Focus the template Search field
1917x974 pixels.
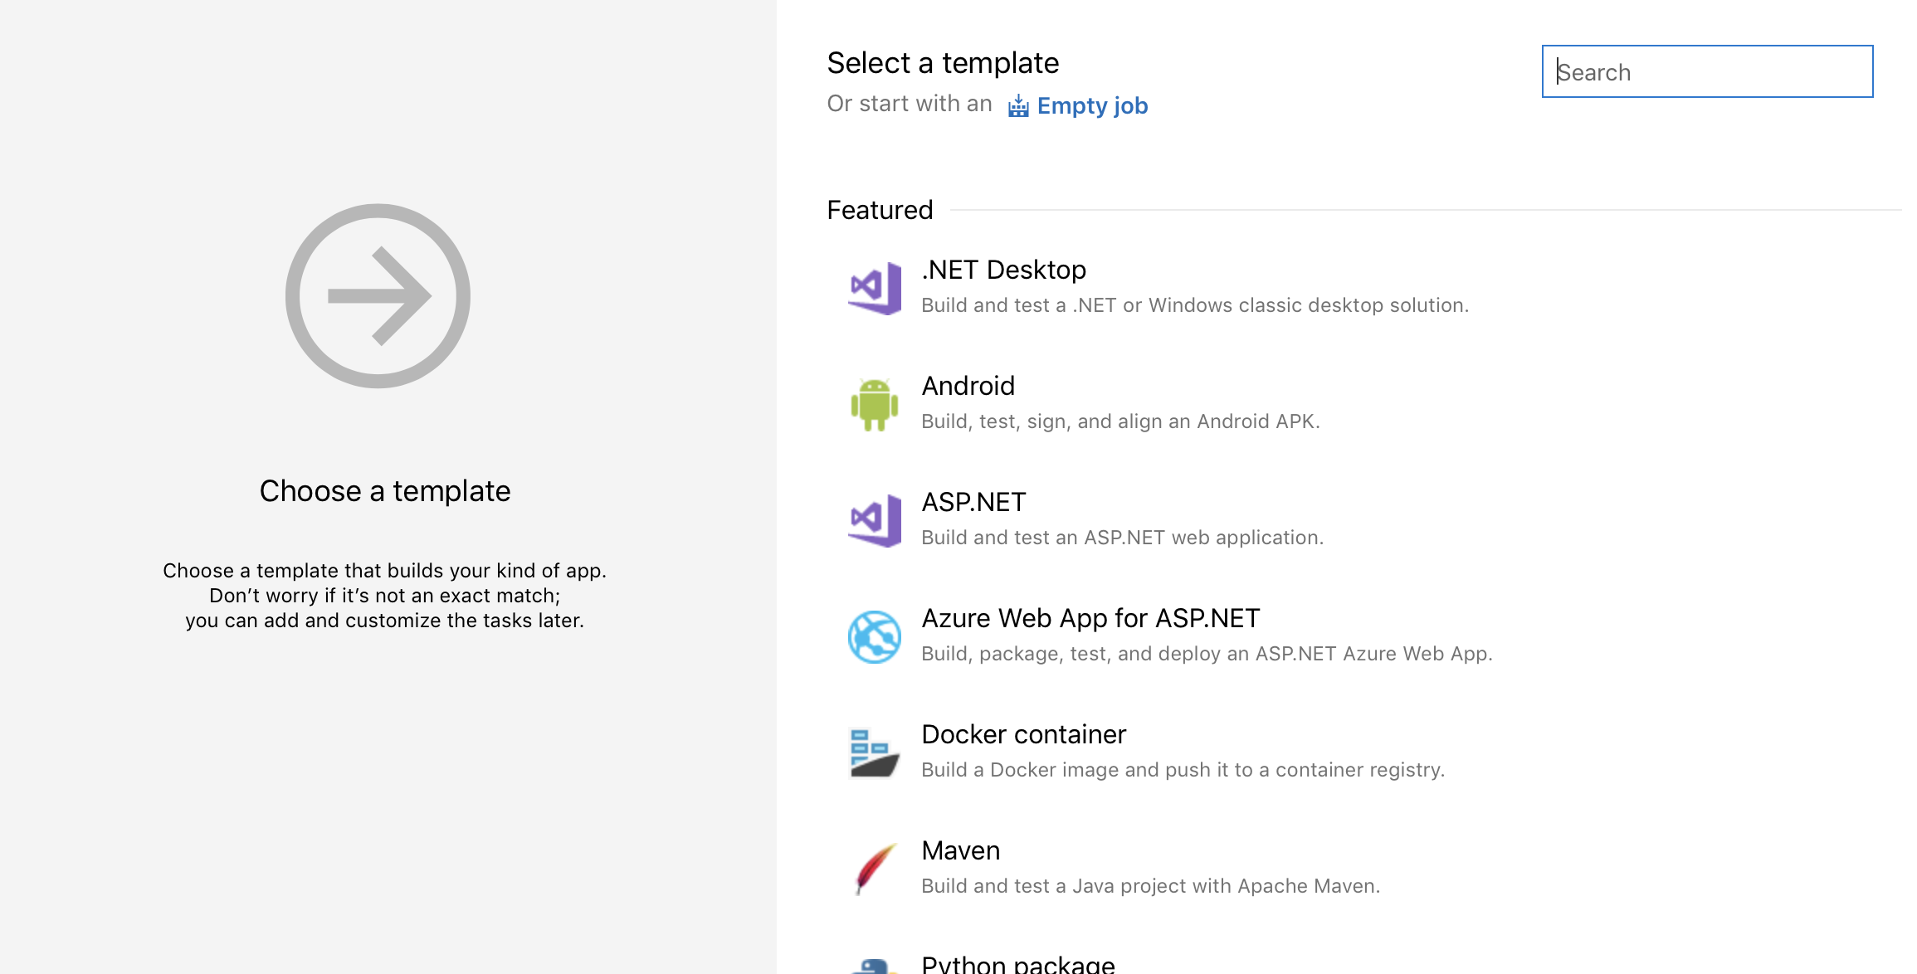tap(1707, 71)
